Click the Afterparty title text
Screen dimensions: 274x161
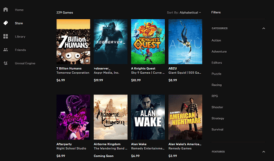[64, 144]
